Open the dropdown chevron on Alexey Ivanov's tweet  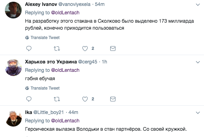198,5
